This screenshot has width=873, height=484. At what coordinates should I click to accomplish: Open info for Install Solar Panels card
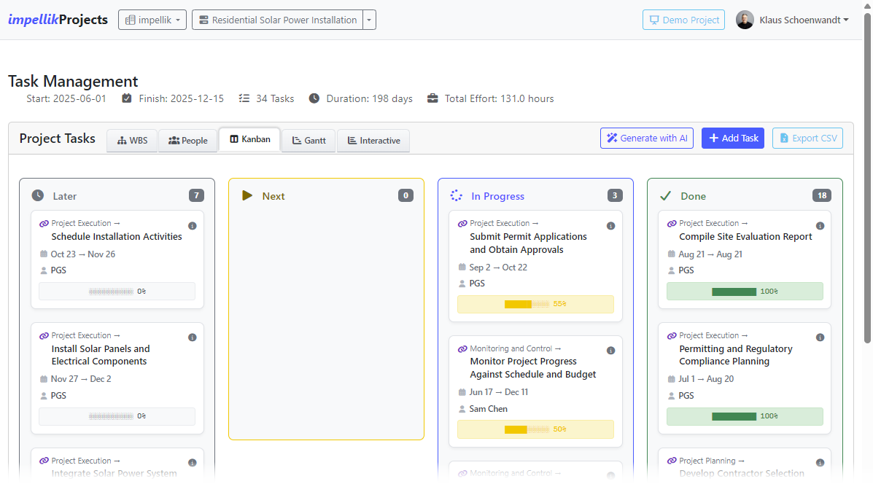point(192,337)
